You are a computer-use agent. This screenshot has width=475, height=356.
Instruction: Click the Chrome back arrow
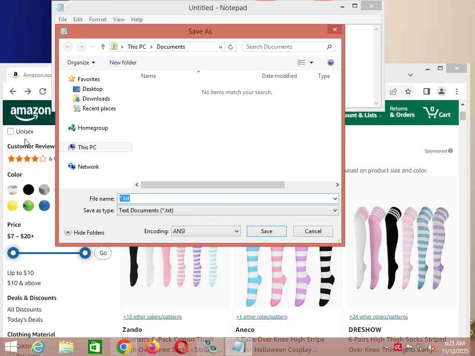[13, 91]
